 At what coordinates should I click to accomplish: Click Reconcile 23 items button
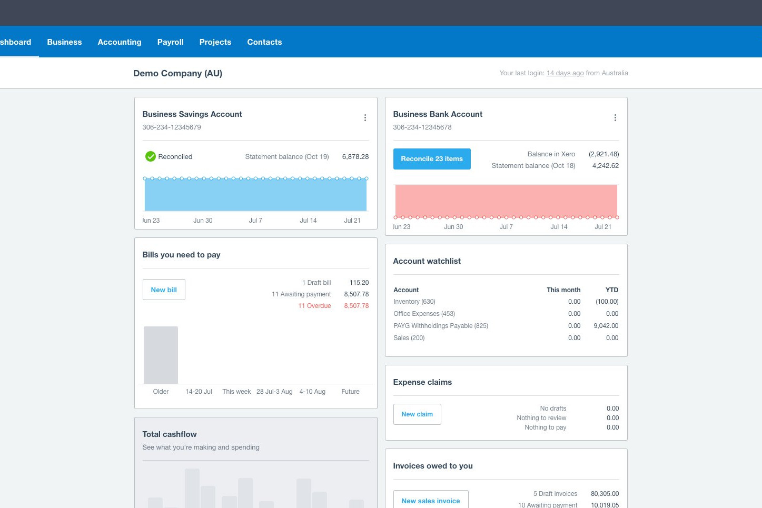432,159
